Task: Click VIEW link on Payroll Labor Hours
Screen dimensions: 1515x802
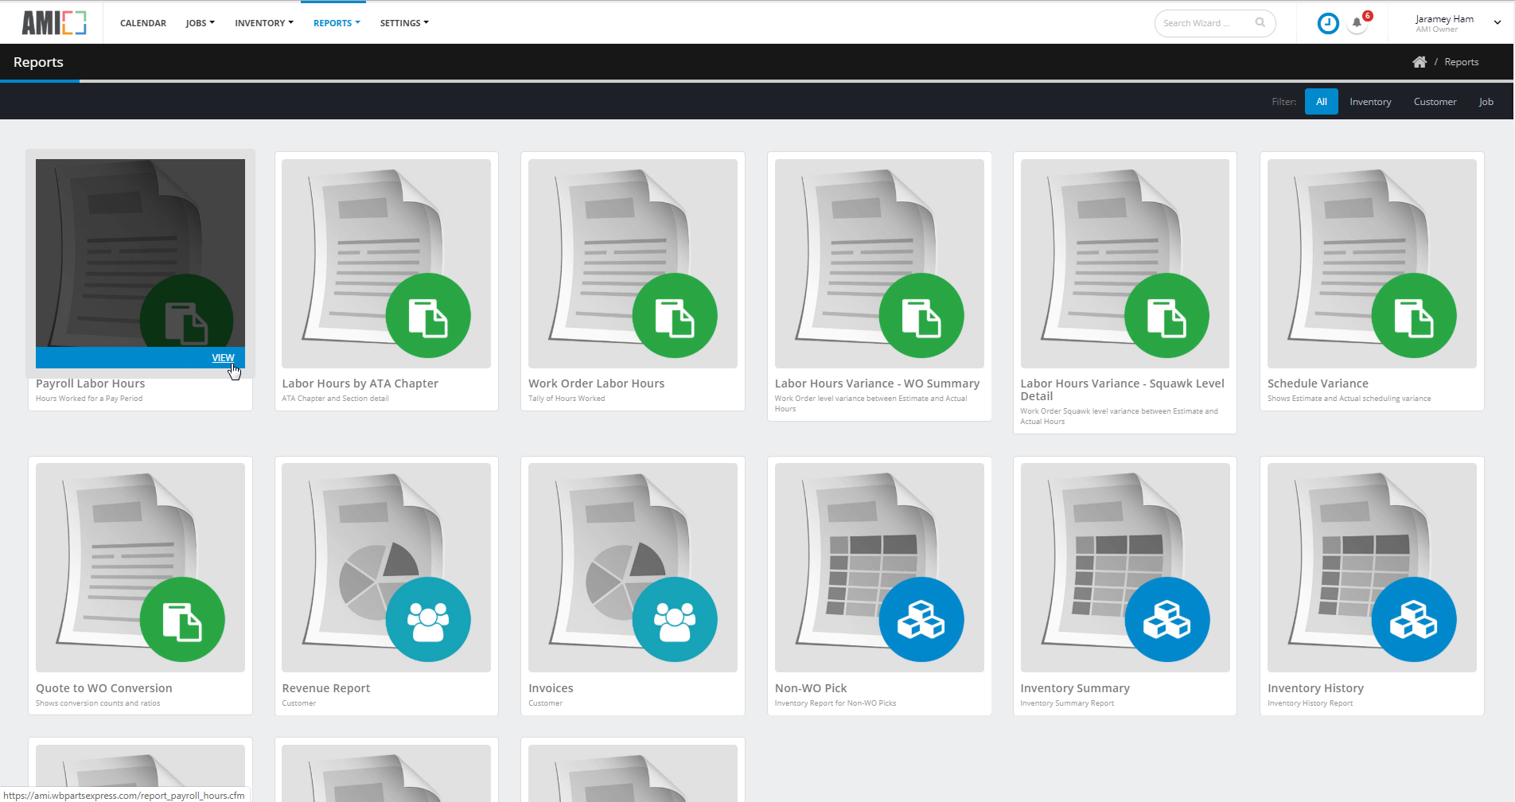Action: 223,358
